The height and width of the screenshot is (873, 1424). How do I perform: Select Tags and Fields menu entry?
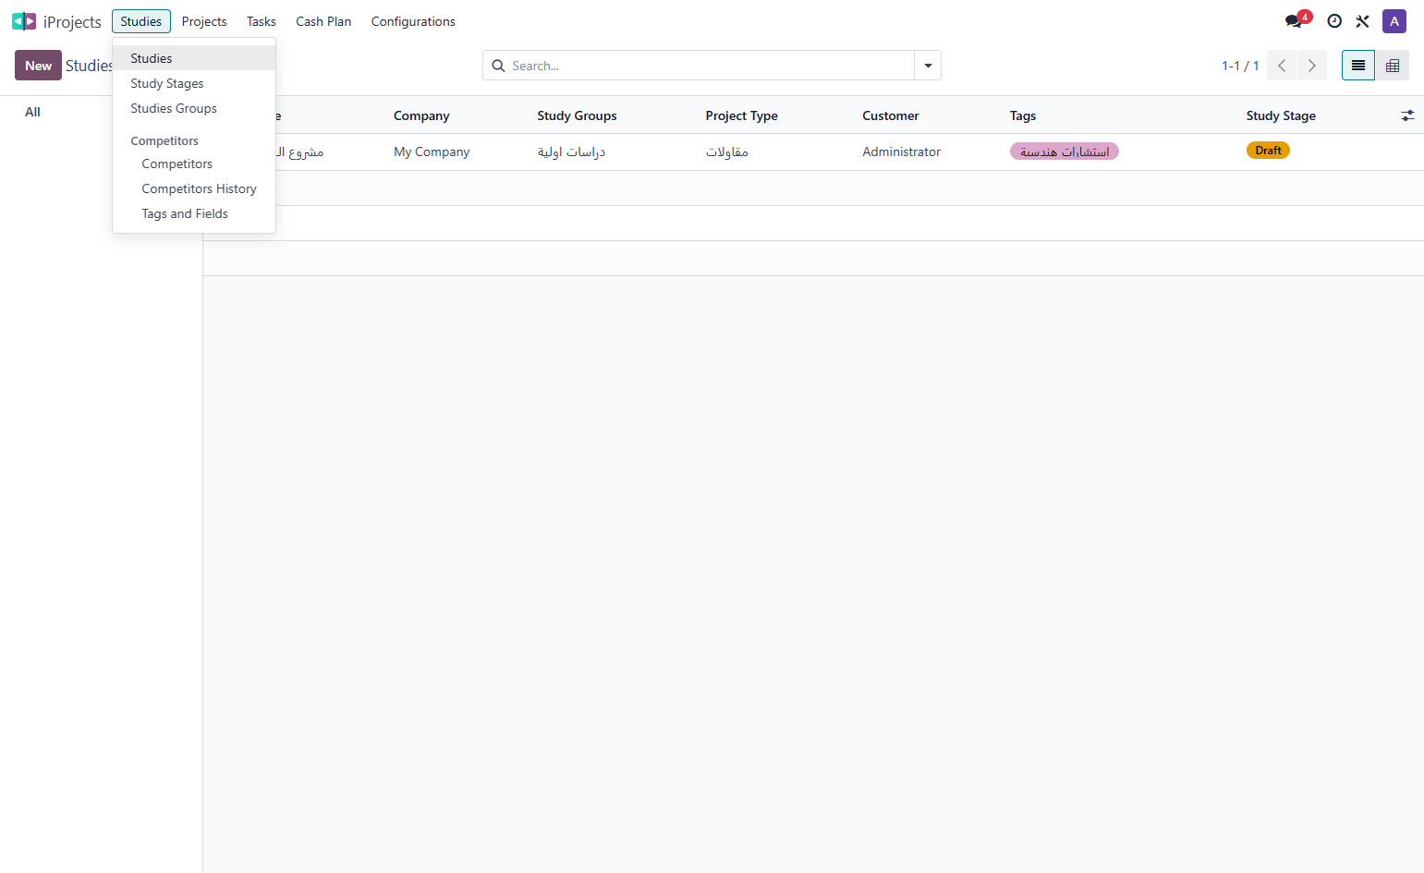[x=194, y=213]
